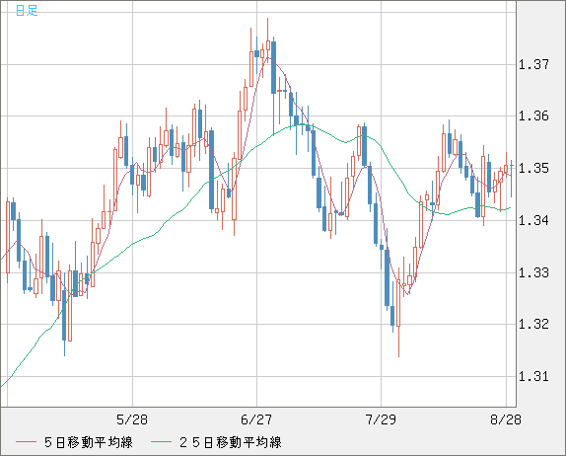Click the 1.32 price axis label
The width and height of the screenshot is (566, 456).
pos(533,324)
